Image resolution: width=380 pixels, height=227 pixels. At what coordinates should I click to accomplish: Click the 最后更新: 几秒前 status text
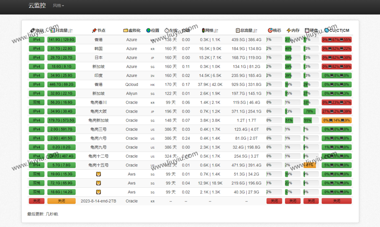click(x=43, y=214)
